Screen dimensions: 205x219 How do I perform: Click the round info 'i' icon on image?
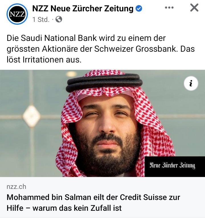coord(191,84)
